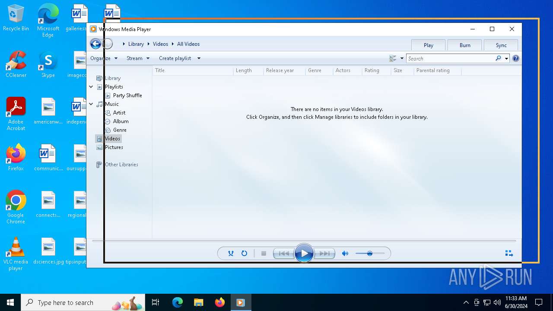Open the Google Chrome desktop shortcut
Image resolution: width=553 pixels, height=311 pixels.
tap(16, 207)
